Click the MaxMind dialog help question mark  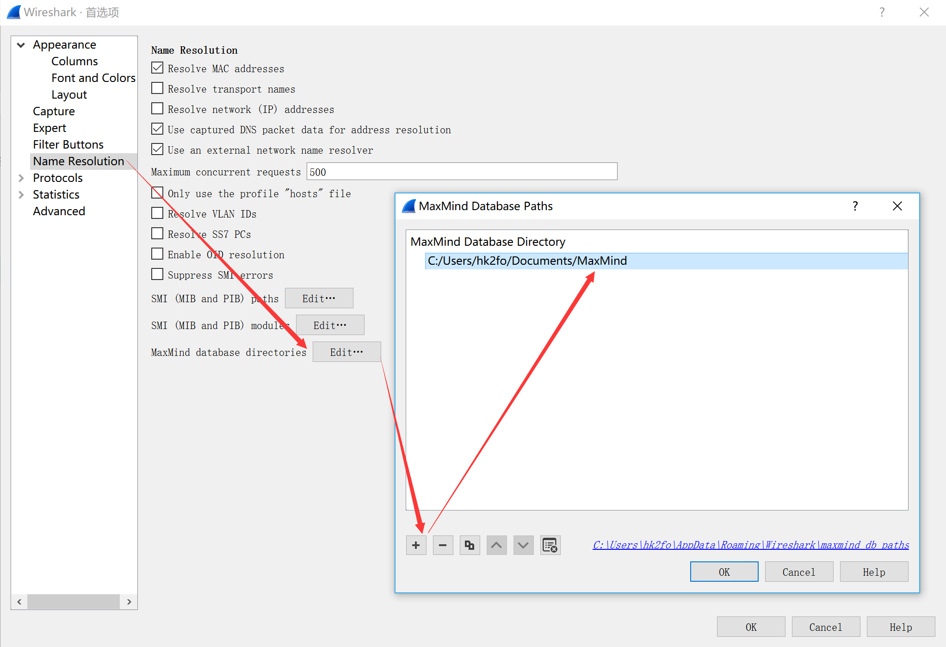[855, 206]
